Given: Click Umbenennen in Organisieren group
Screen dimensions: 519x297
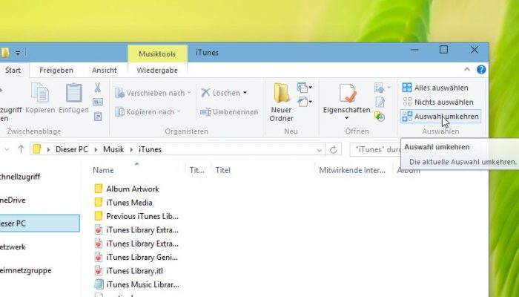Looking at the screenshot, I should (x=229, y=111).
